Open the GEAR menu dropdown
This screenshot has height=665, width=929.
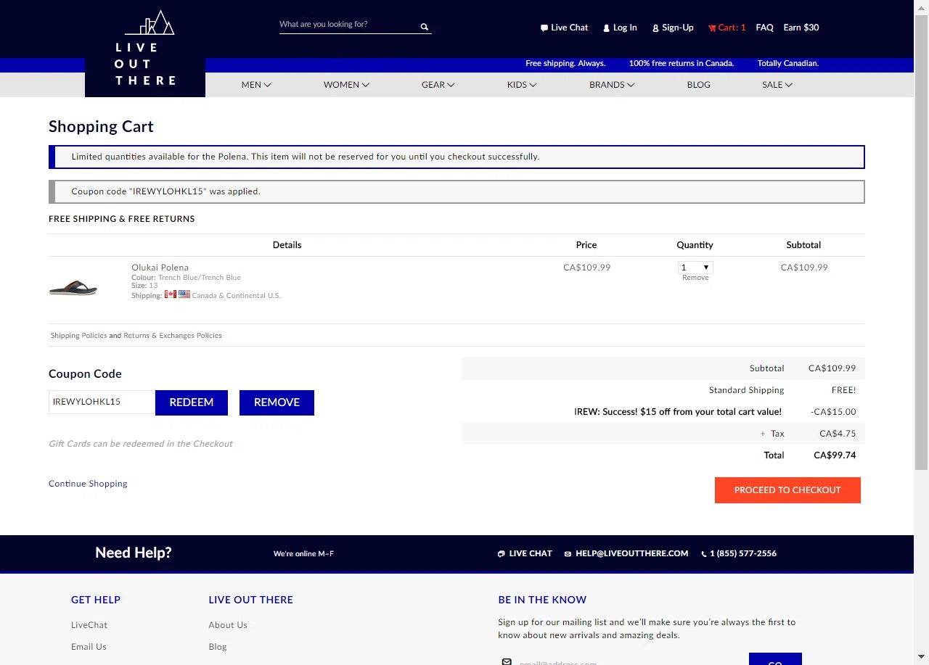coord(438,85)
